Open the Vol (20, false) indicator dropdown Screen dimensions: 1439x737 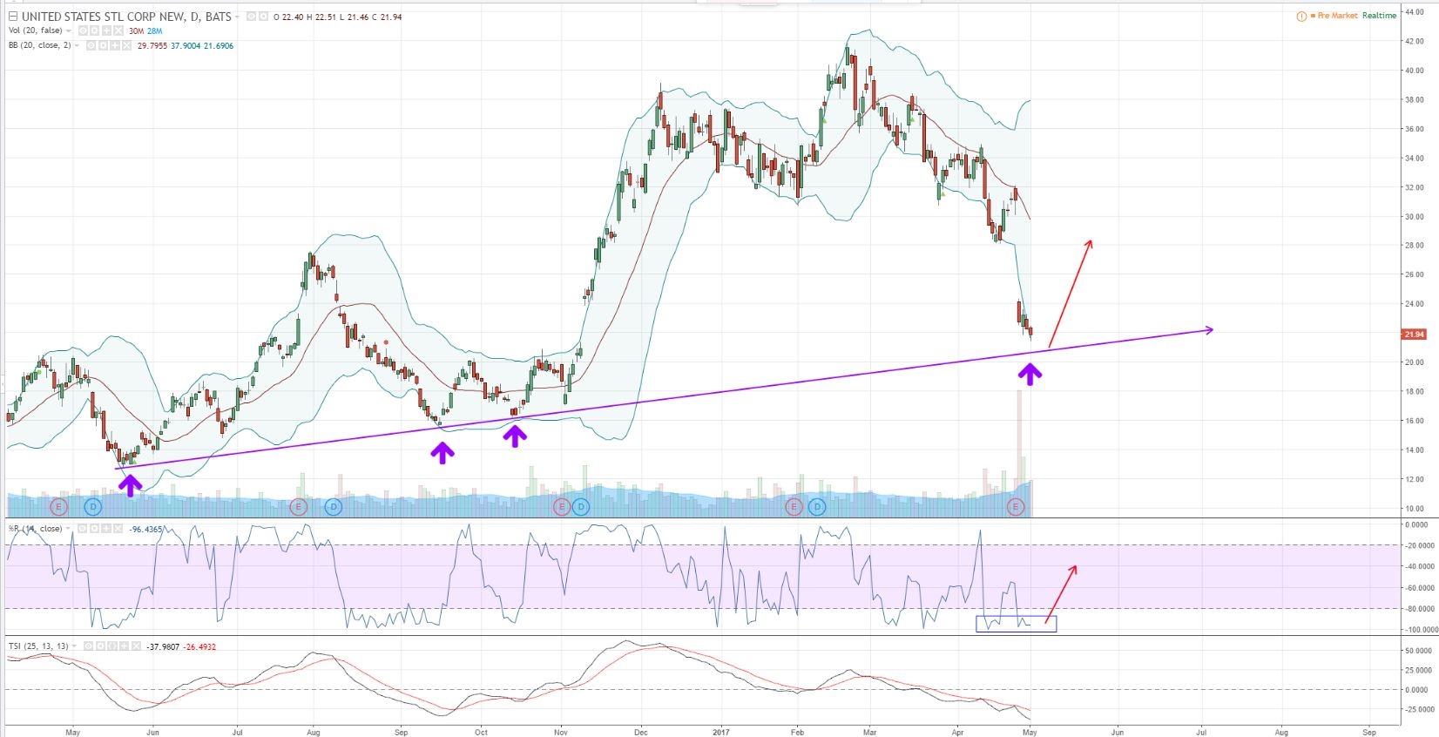click(x=68, y=30)
